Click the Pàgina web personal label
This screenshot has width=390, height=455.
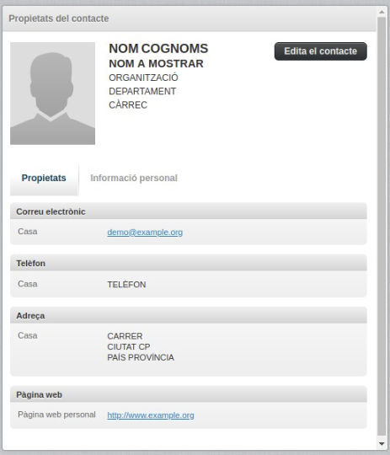point(56,415)
